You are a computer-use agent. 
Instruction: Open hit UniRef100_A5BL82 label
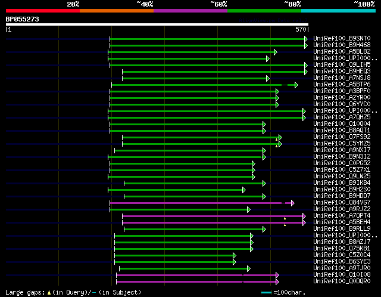click(342, 52)
